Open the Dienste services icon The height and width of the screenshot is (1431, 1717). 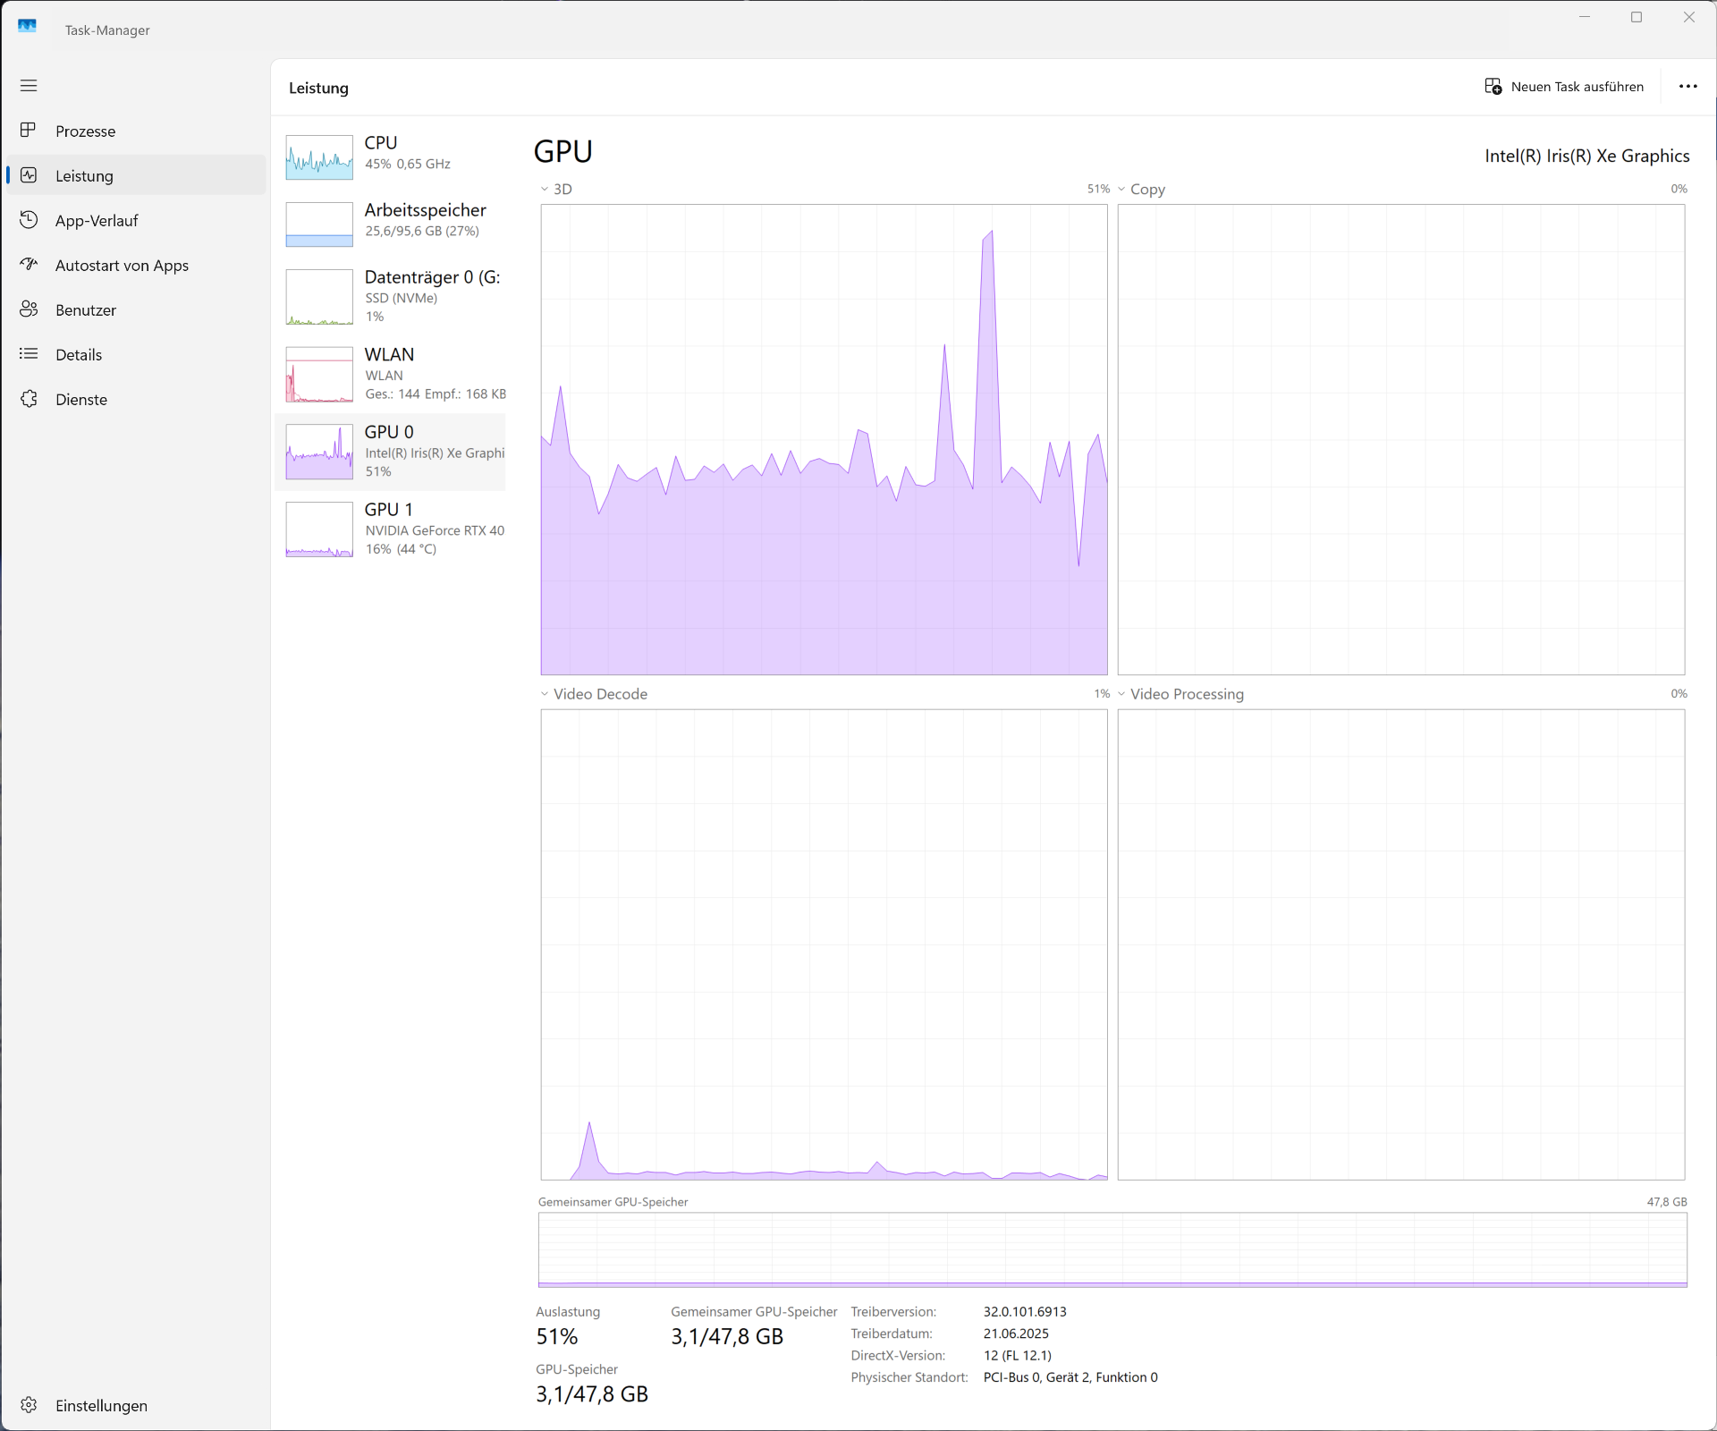[x=29, y=399]
